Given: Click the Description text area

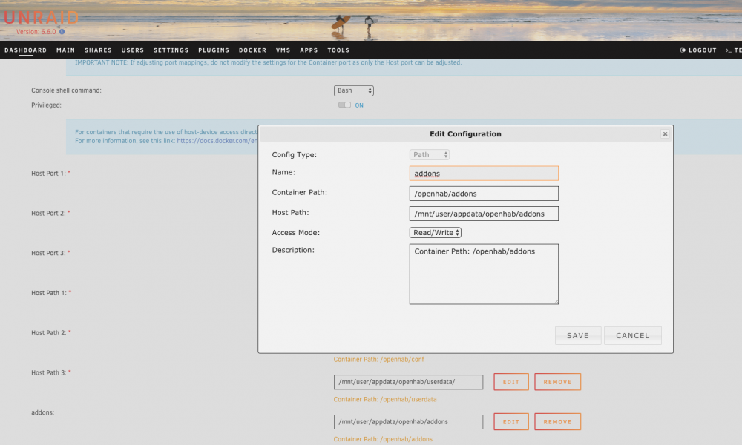Looking at the screenshot, I should 484,274.
